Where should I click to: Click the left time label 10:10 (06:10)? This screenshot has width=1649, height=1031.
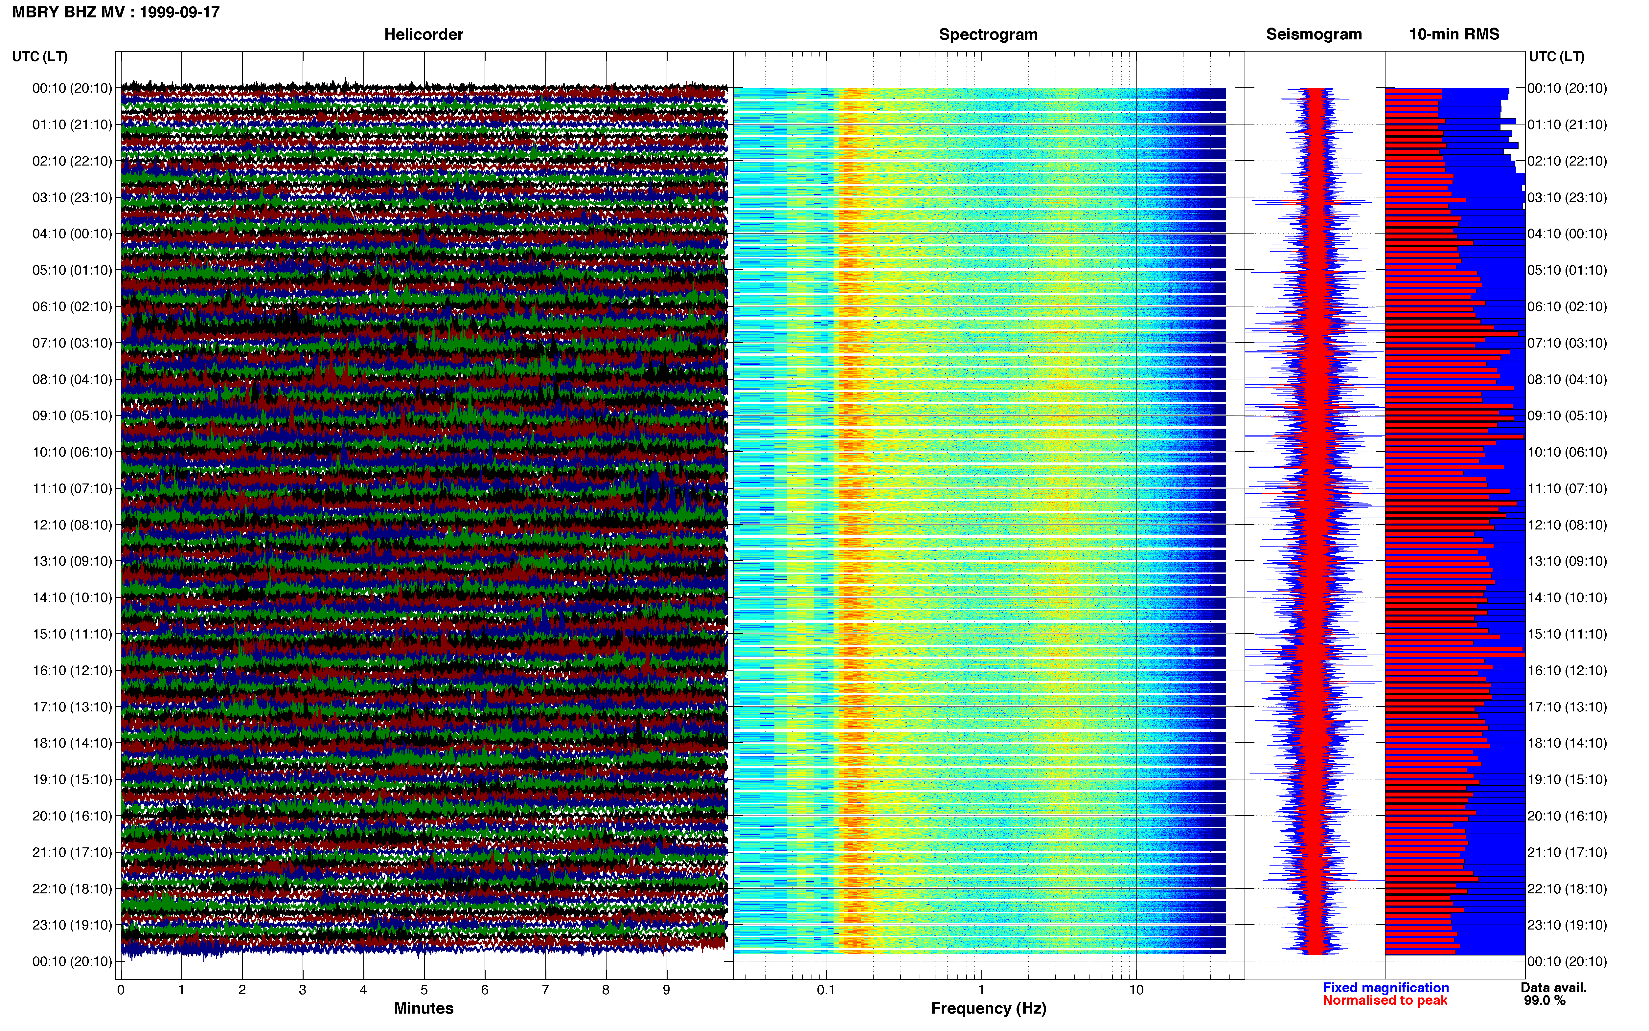(x=72, y=452)
